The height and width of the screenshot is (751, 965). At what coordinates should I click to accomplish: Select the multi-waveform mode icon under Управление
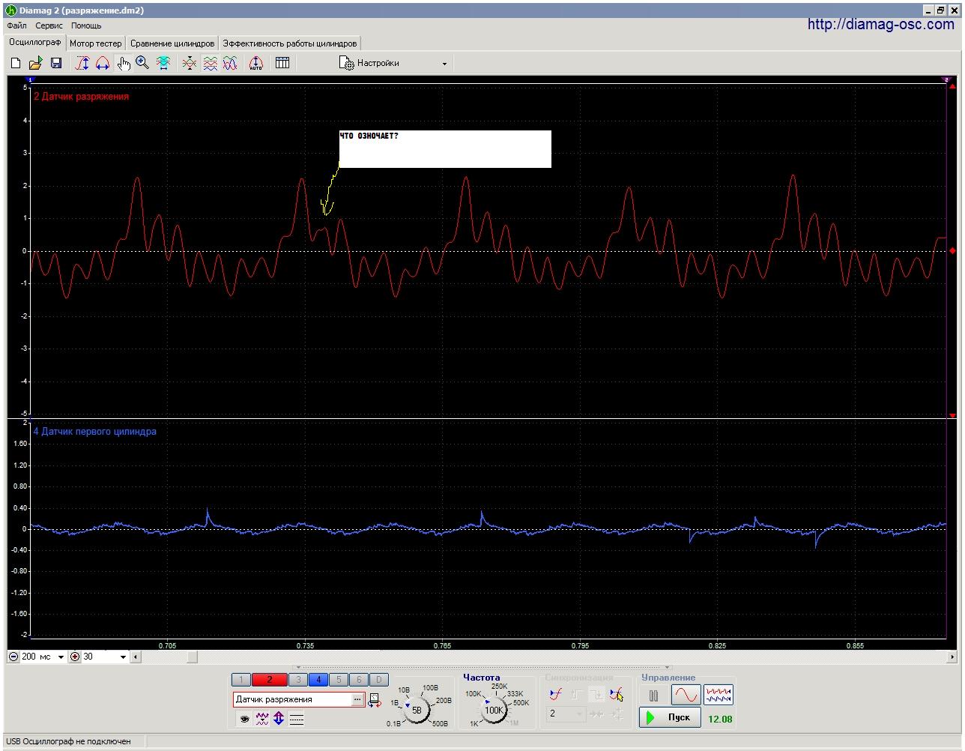pos(718,696)
